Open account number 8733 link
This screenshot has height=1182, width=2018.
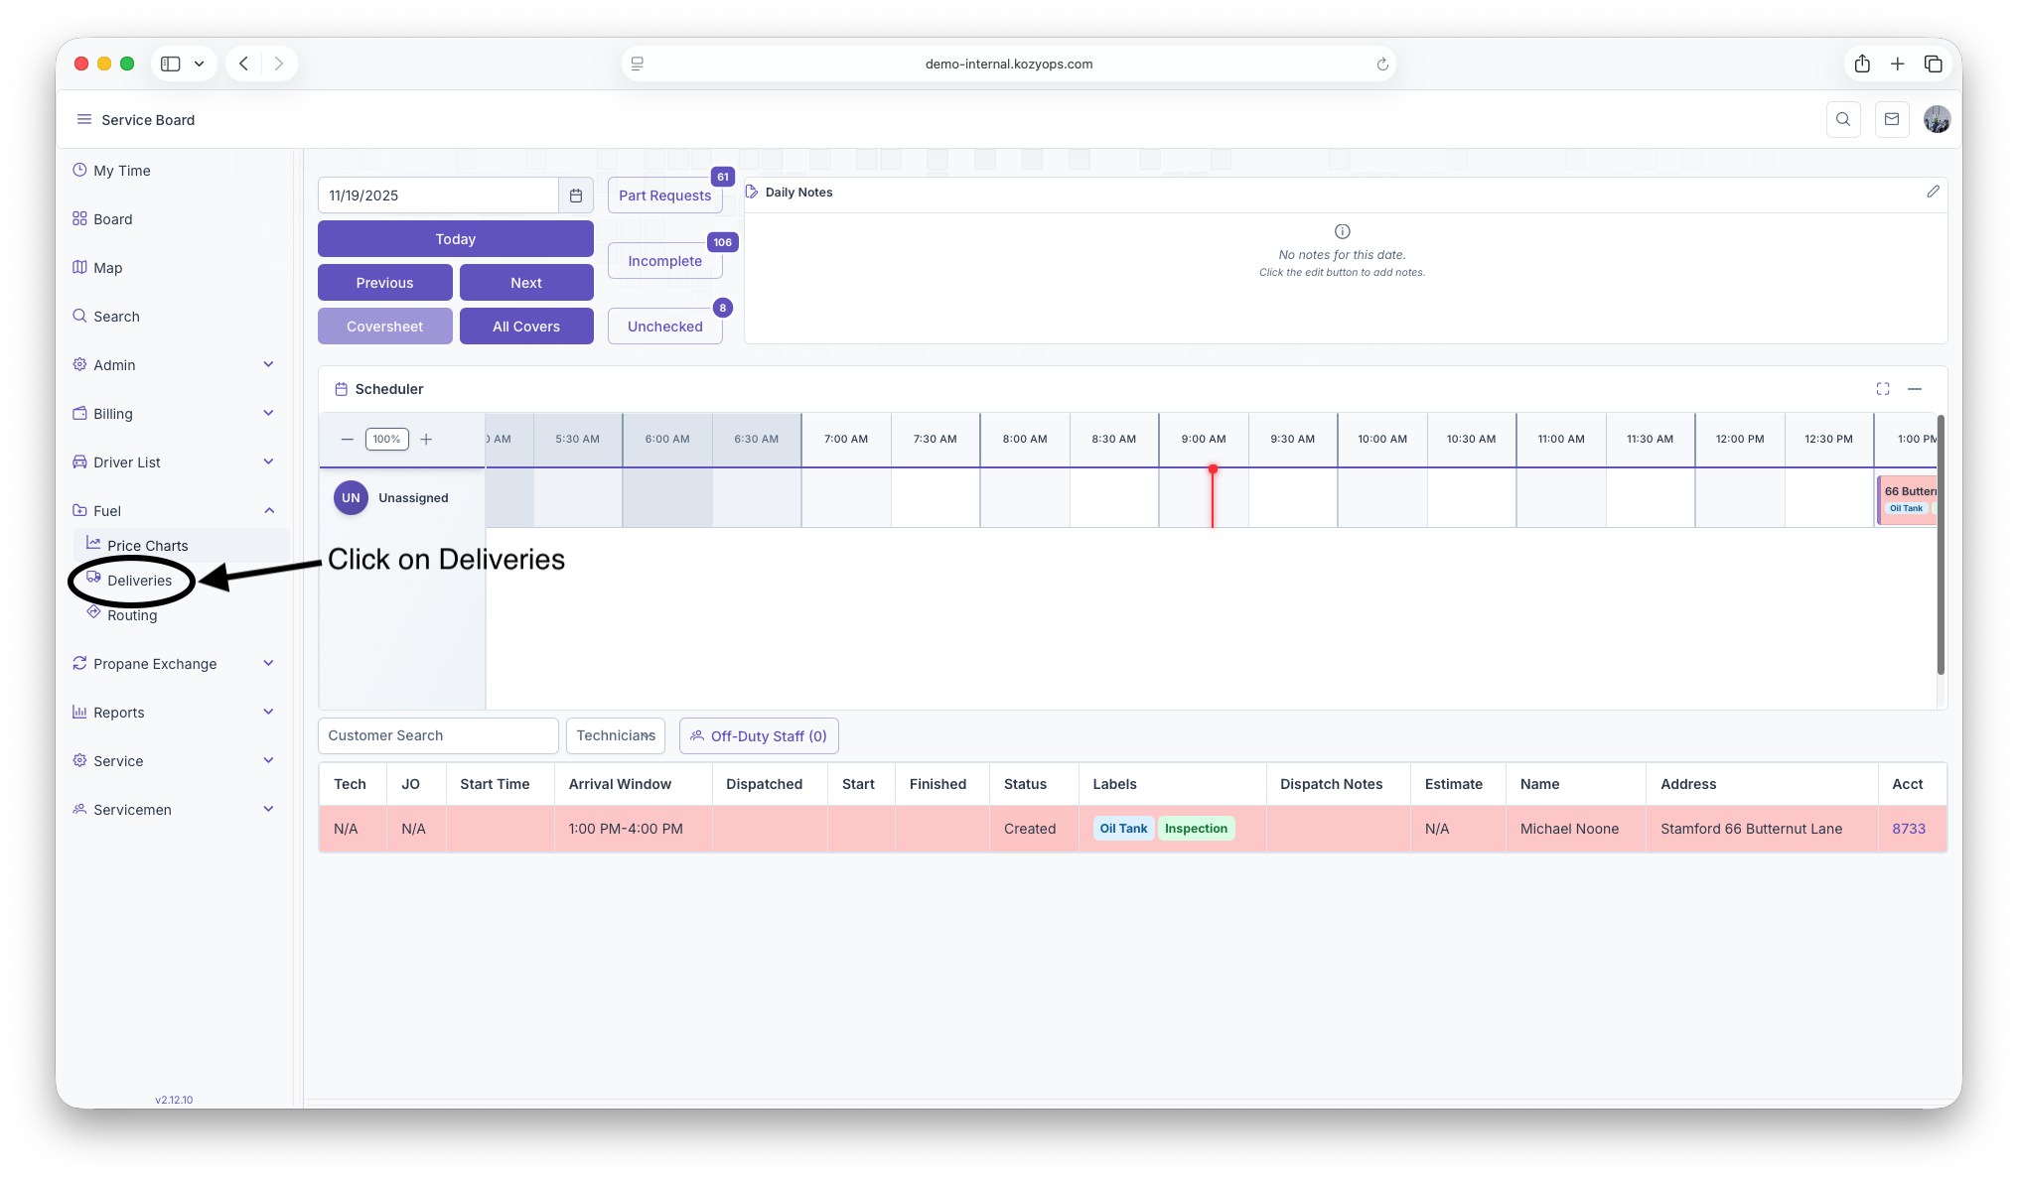click(1909, 829)
